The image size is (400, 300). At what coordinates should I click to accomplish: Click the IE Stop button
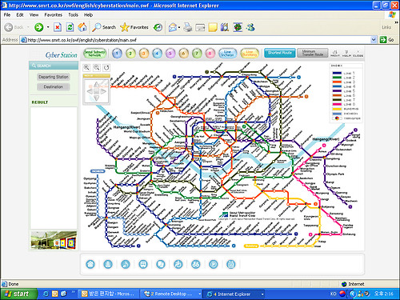(x=58, y=27)
